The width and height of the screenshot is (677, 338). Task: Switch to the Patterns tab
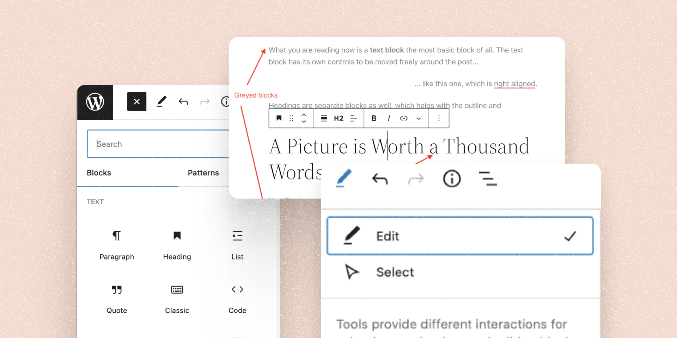203,173
